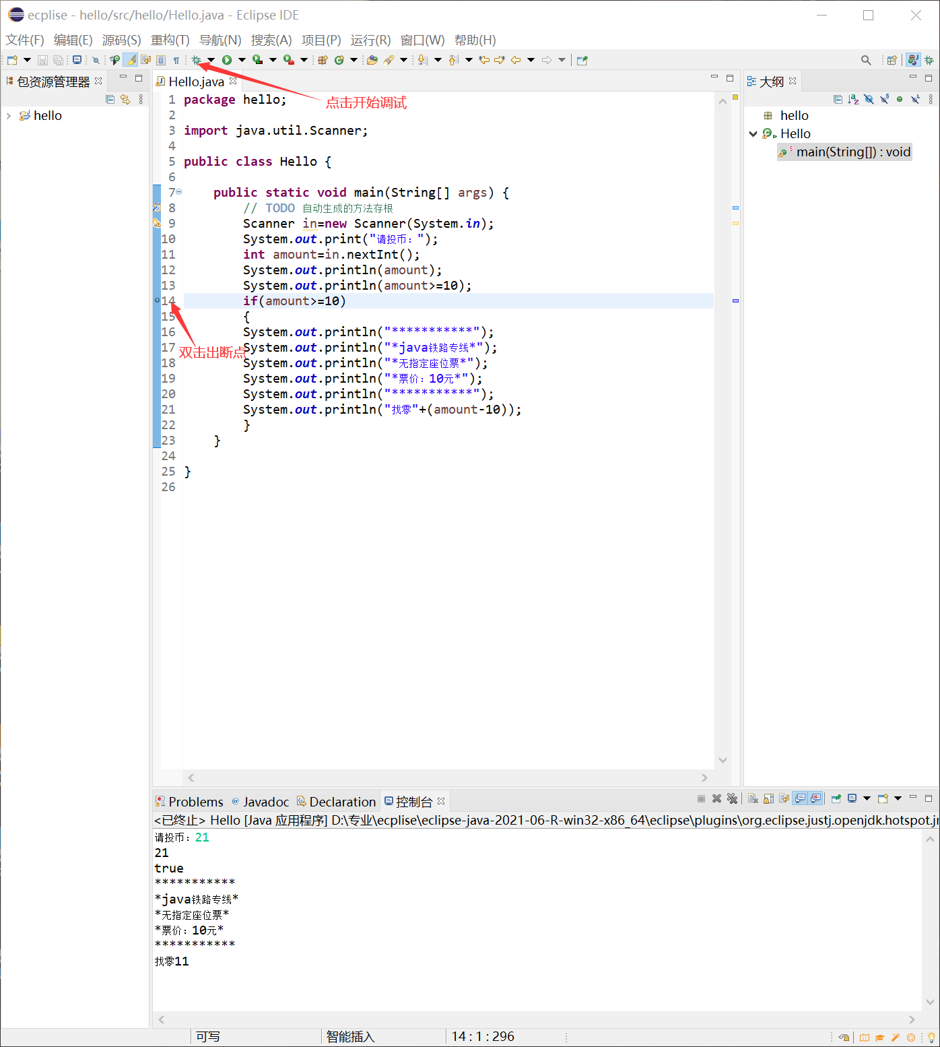The image size is (940, 1047).
Task: Clear the console output
Action: coord(753,798)
